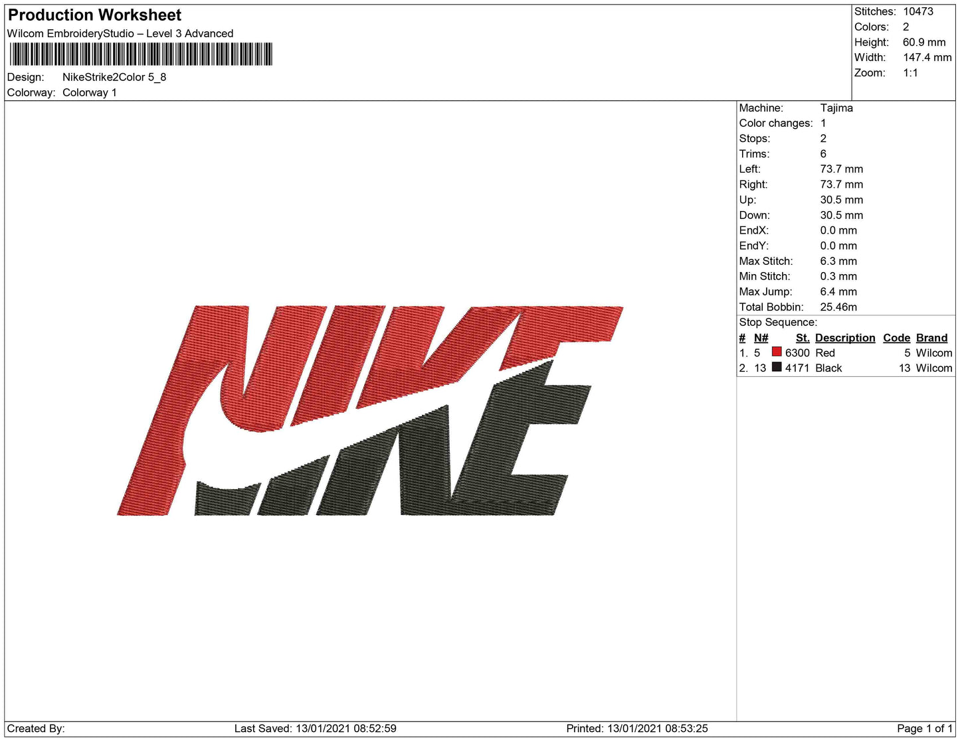Click the "Last Saved: 13/01/2021 08:52:59" footer text
Viewport: 960px width, 738px height.
point(316,729)
